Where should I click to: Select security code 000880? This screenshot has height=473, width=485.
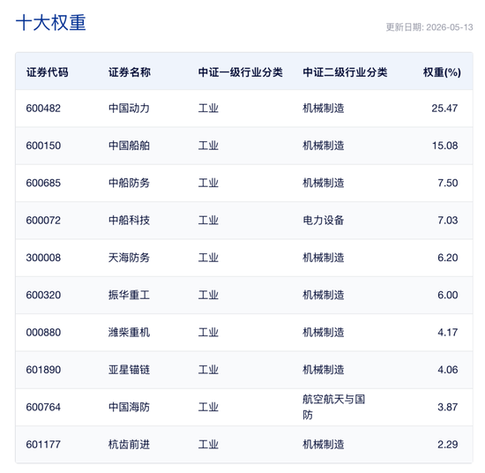click(x=43, y=333)
